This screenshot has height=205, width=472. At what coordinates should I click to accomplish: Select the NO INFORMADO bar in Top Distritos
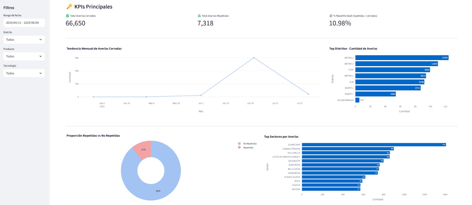pos(357,100)
